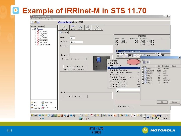Viewport: 181px width, 136px height.
Task: Click the System Root breadcrumb link
Action: (x=65, y=22)
